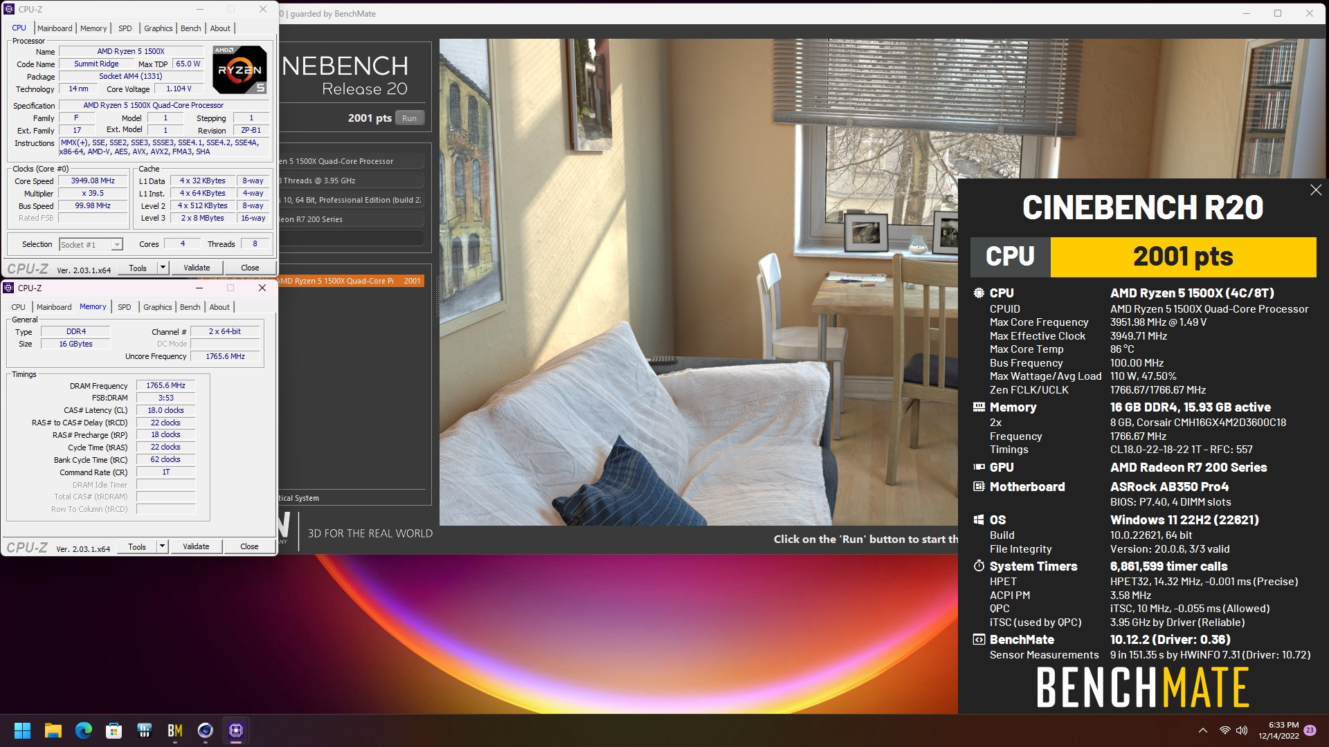Screen dimensions: 1329x747
Task: Open About tab in top CPU-Z window
Action: point(220,28)
